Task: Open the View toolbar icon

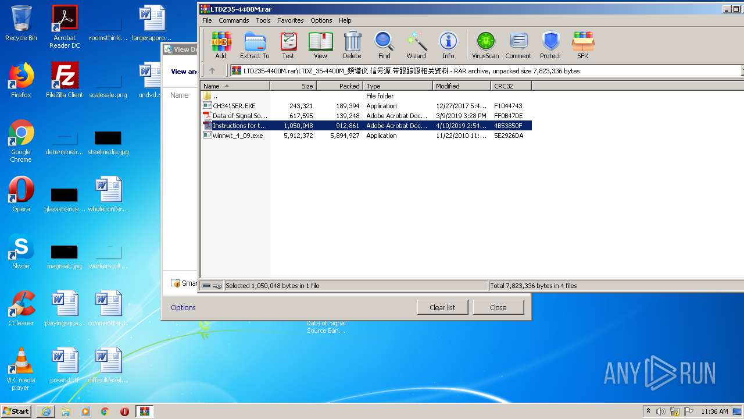Action: point(320,45)
